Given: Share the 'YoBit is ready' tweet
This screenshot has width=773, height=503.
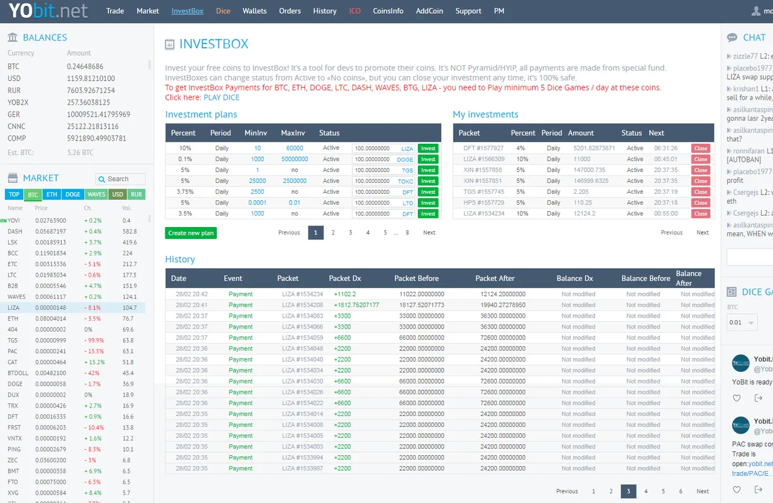Looking at the screenshot, I should click(x=759, y=398).
